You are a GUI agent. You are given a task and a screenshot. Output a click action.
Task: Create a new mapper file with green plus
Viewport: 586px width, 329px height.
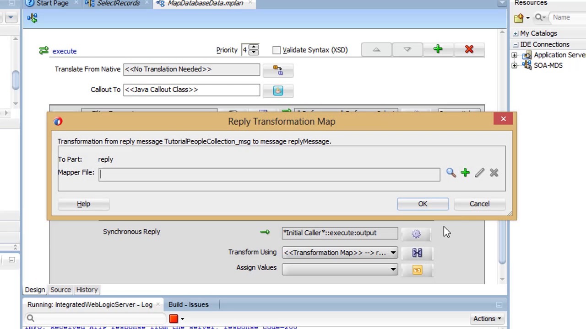[465, 173]
